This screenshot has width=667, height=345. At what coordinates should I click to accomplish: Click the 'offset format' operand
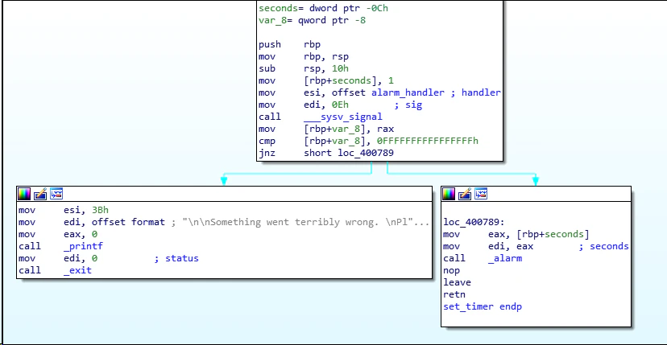128,222
